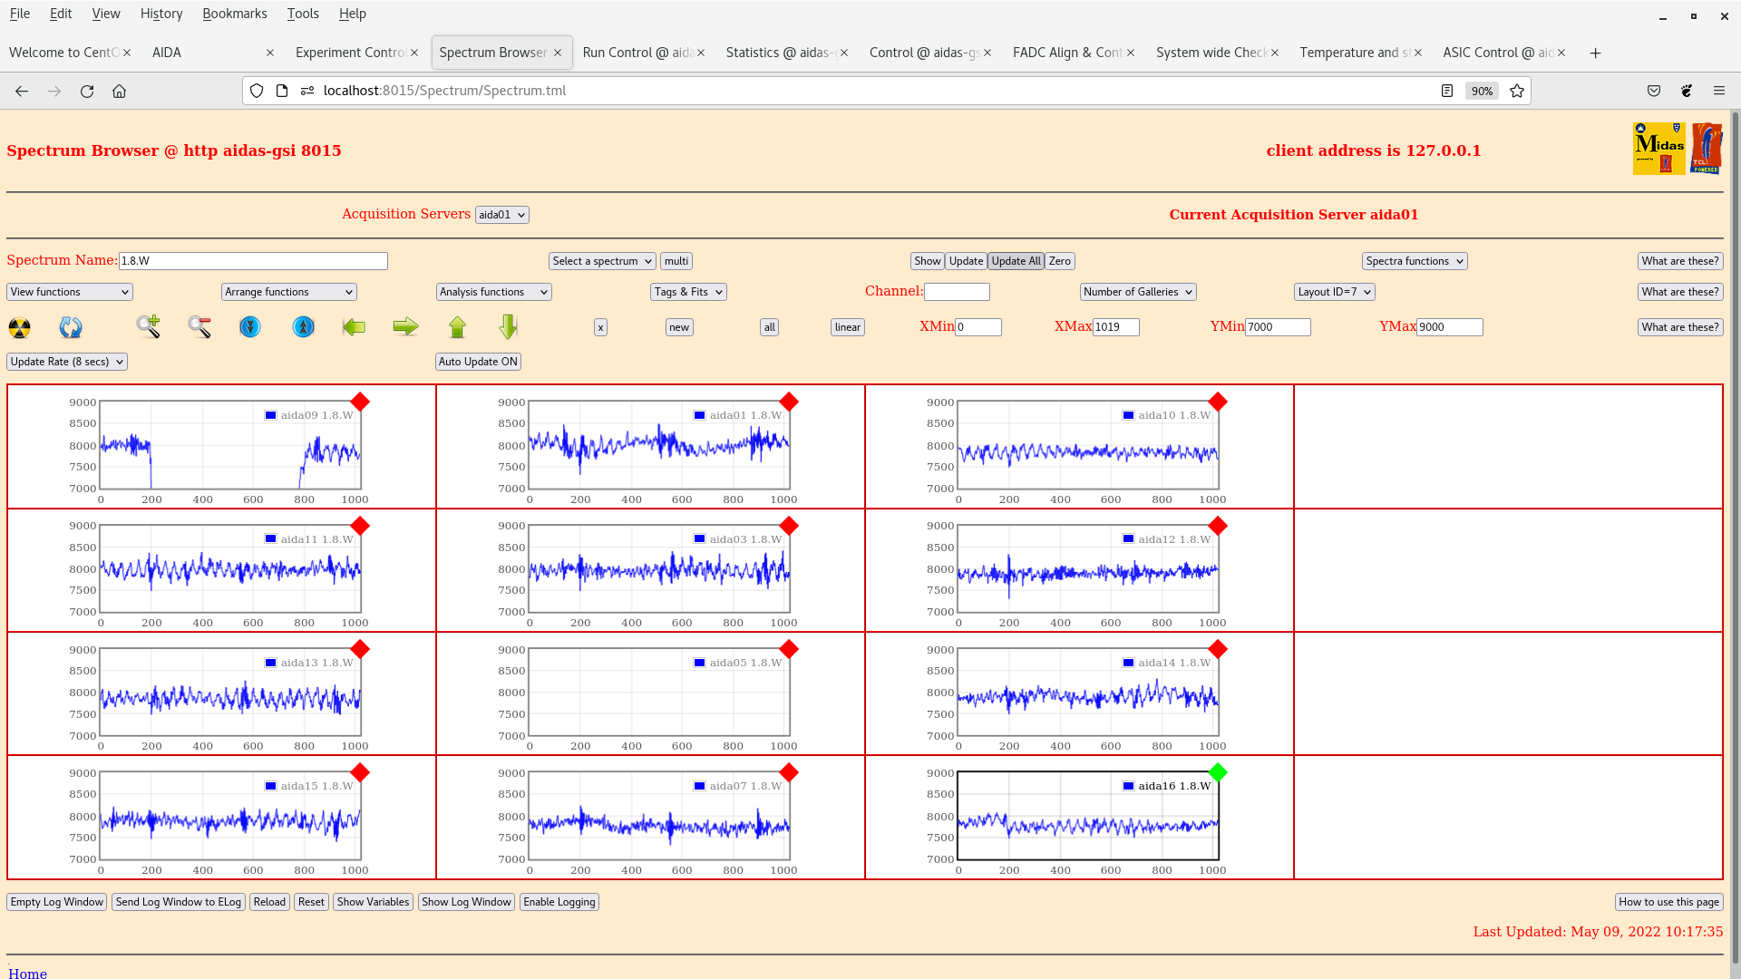Click the radiation hazard icon
Screen dimensions: 1741x979
tap(19, 327)
